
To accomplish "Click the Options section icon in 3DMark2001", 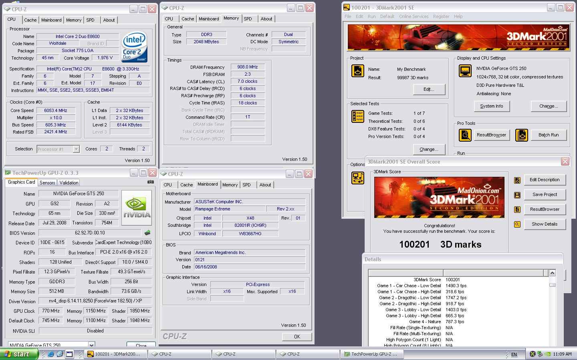I will (x=357, y=178).
